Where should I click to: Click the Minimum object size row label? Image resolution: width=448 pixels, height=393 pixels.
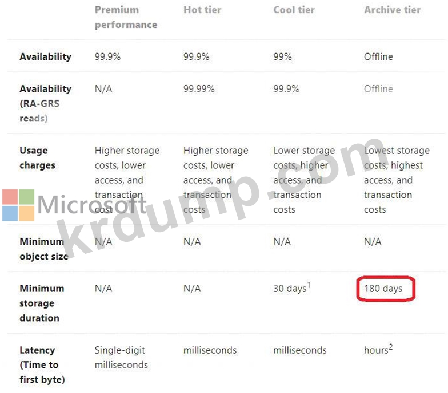tap(43, 249)
